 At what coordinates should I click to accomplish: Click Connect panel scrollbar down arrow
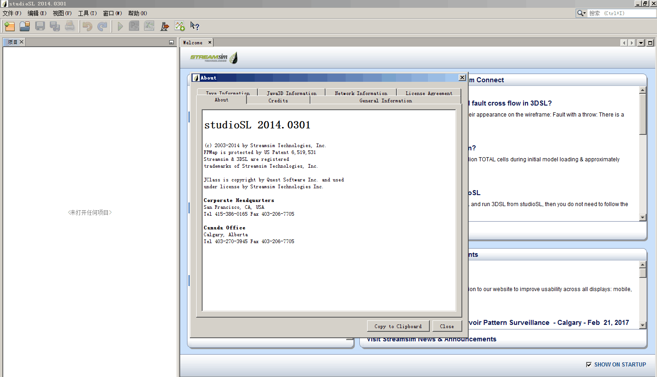pos(643,218)
